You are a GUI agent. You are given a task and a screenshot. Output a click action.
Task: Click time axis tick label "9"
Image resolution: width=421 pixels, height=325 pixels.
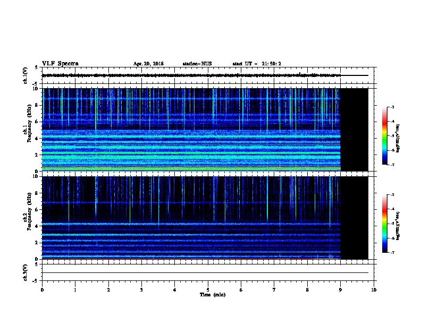coord(340,290)
